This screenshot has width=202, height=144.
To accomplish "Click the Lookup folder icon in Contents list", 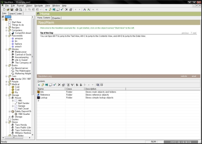I will [x=38, y=98].
